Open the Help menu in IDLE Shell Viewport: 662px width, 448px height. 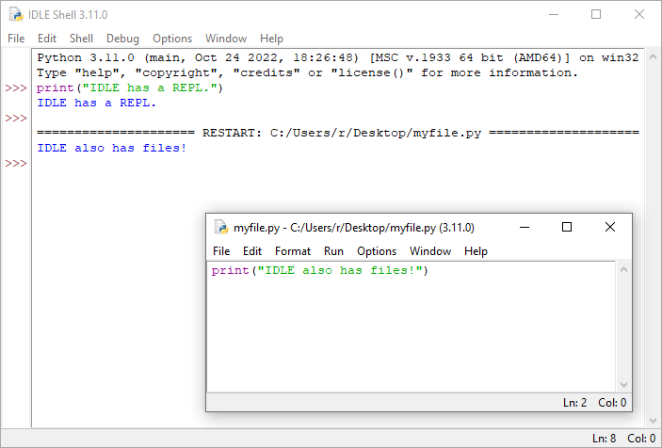(271, 39)
